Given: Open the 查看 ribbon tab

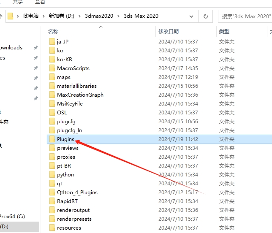Looking at the screenshot, I should [40, 2].
